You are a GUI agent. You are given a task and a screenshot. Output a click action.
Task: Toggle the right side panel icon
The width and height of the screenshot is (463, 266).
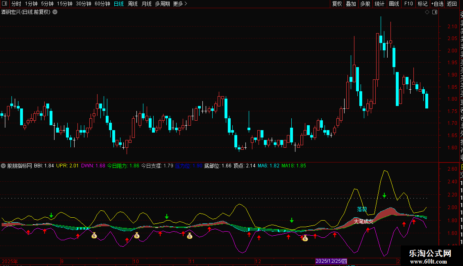(435, 12)
